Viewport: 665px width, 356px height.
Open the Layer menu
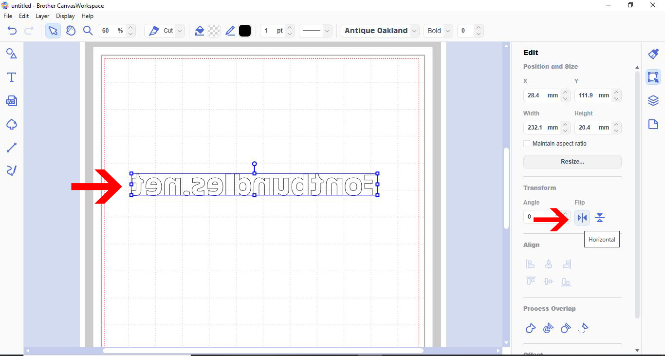pyautogui.click(x=42, y=16)
